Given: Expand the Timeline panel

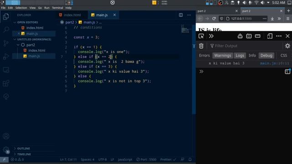Looking at the screenshot, I should tap(24, 154).
